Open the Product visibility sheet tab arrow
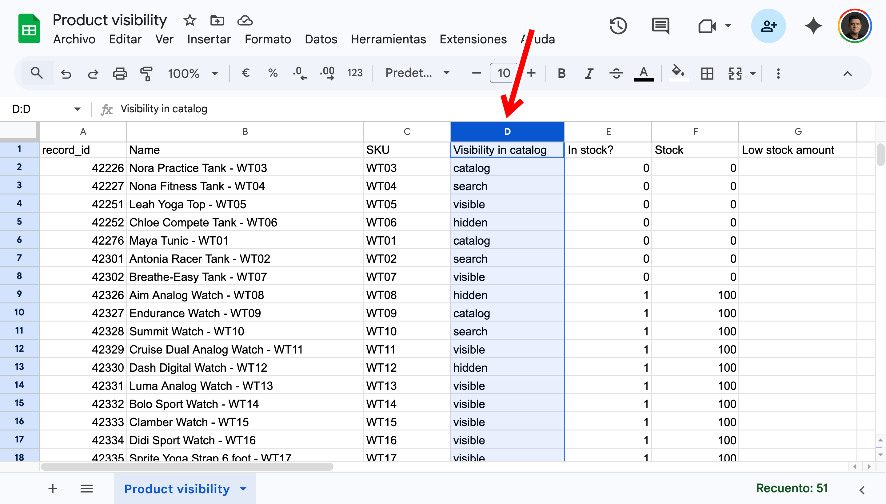This screenshot has height=504, width=886. (x=243, y=489)
